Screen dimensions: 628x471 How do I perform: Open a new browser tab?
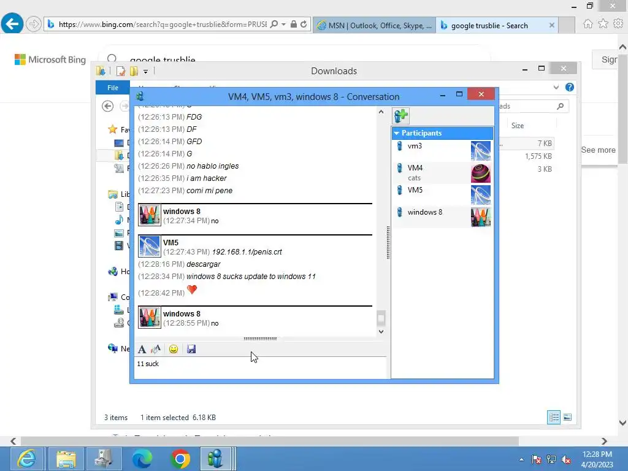point(567,25)
